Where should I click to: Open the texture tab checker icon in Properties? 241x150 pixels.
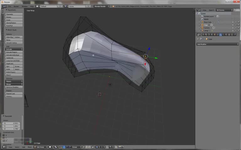point(229,35)
